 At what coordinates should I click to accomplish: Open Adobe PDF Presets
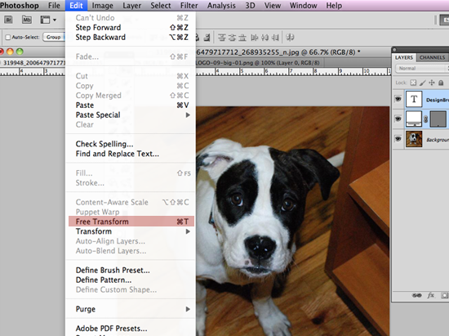131,329
